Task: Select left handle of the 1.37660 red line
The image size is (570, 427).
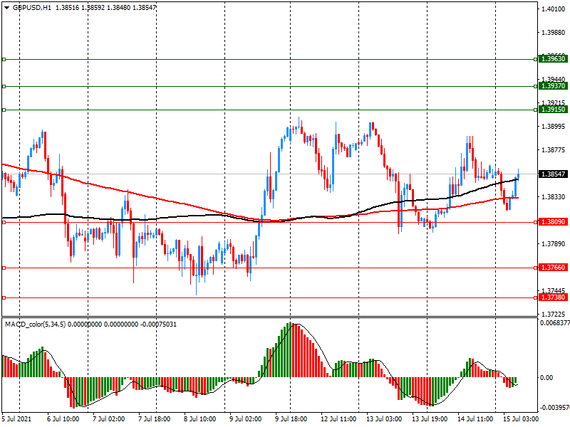Action: click(4, 268)
